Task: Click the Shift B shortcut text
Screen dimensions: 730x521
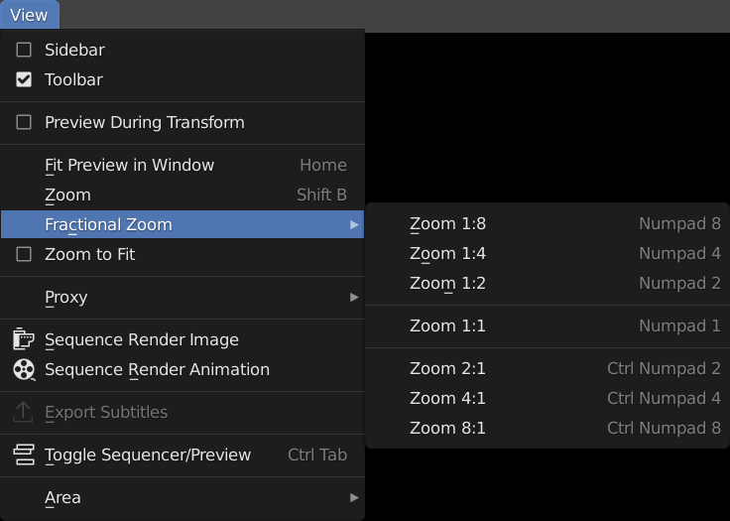Action: [x=321, y=195]
